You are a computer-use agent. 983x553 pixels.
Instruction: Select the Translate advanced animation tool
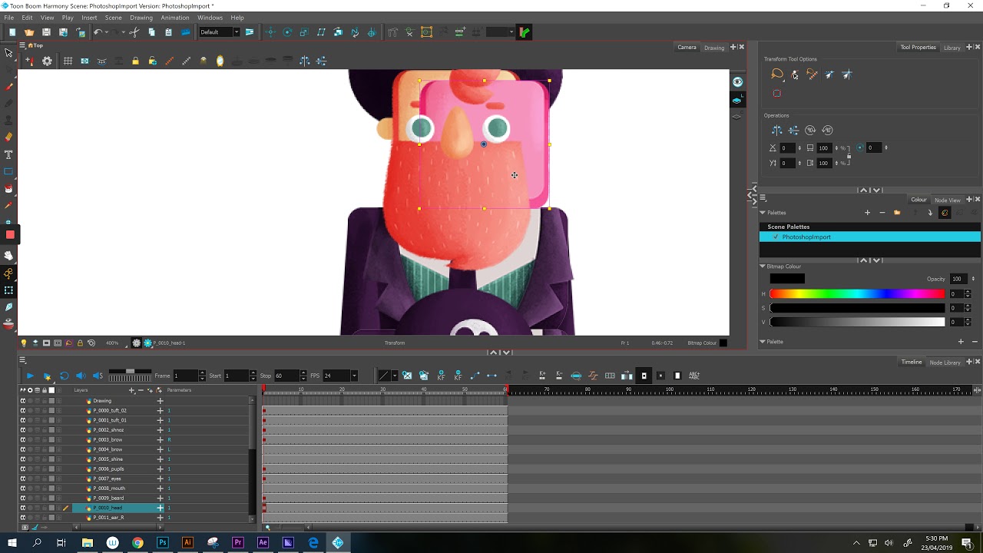pos(270,32)
